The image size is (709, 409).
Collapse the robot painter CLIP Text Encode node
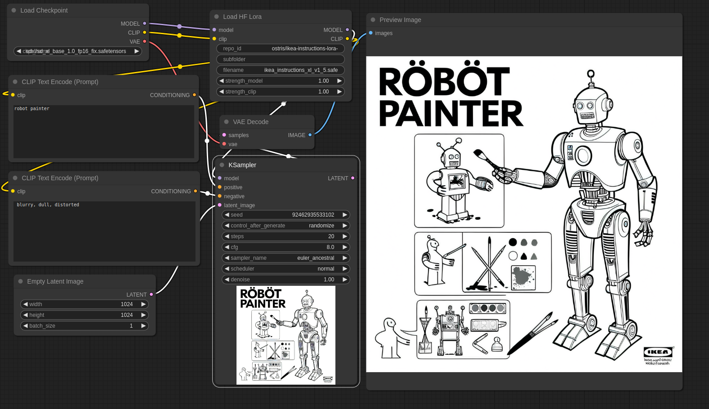[x=15, y=82]
